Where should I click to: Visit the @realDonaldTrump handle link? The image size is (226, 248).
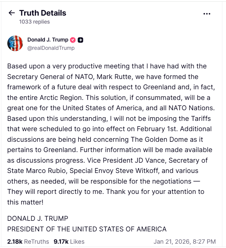tap(51, 48)
